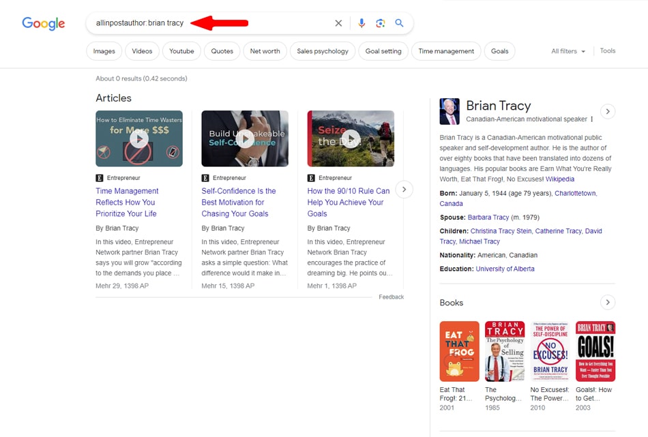Play the Seize the Day video thumbnail

(x=351, y=139)
